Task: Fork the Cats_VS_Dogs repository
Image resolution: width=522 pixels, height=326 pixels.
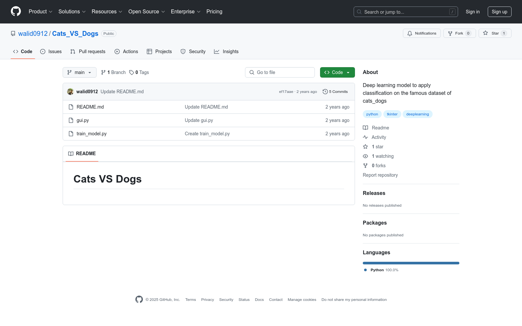Action: coord(460,33)
